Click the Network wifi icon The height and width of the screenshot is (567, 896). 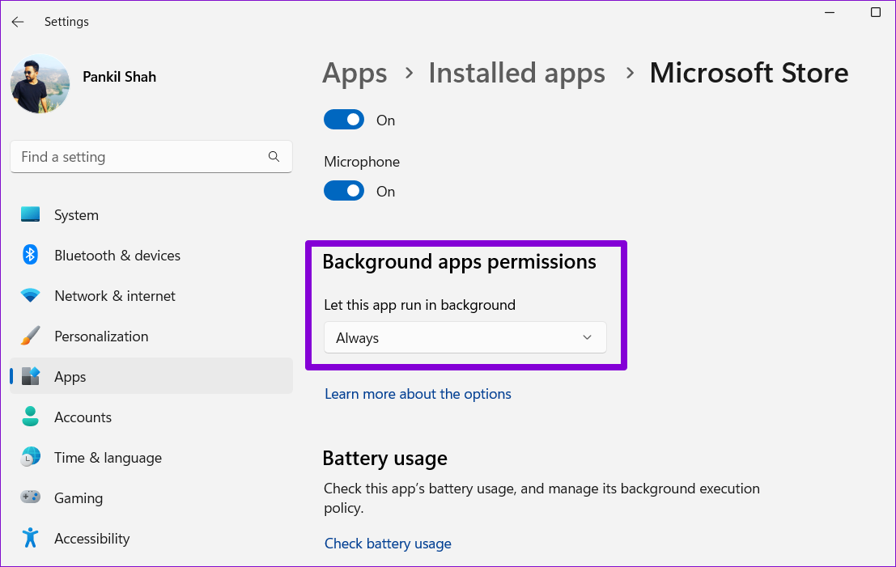(x=30, y=296)
